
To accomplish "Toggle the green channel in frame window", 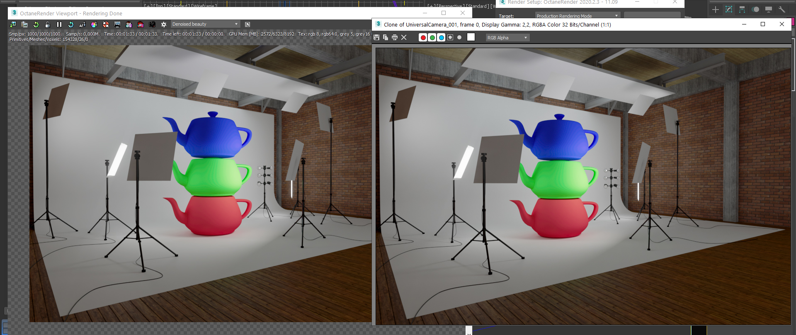I will pyautogui.click(x=432, y=37).
